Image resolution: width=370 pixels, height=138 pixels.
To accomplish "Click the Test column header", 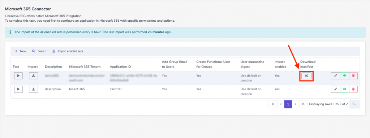I will (16, 67).
